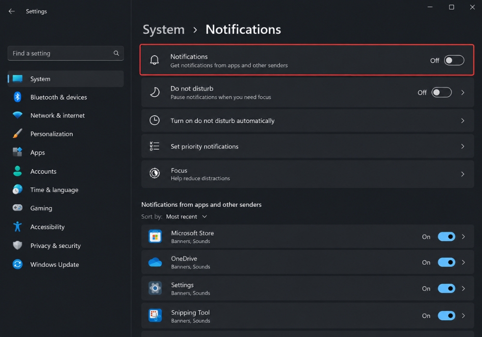This screenshot has width=482, height=337.
Task: Expand Microsoft Store notification details chevron
Action: pos(464,237)
